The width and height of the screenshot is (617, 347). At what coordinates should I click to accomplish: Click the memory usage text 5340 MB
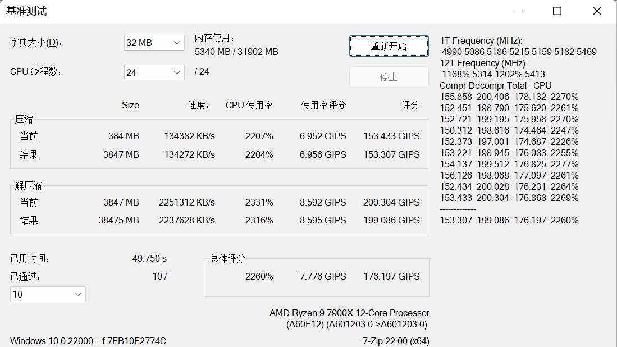click(211, 52)
